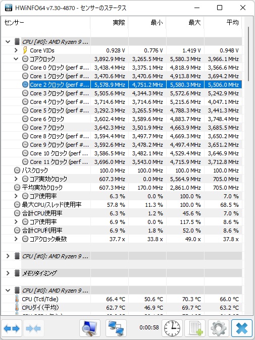Click the shrink columns arrows icon
This screenshot has height=340, width=255.
(33, 328)
